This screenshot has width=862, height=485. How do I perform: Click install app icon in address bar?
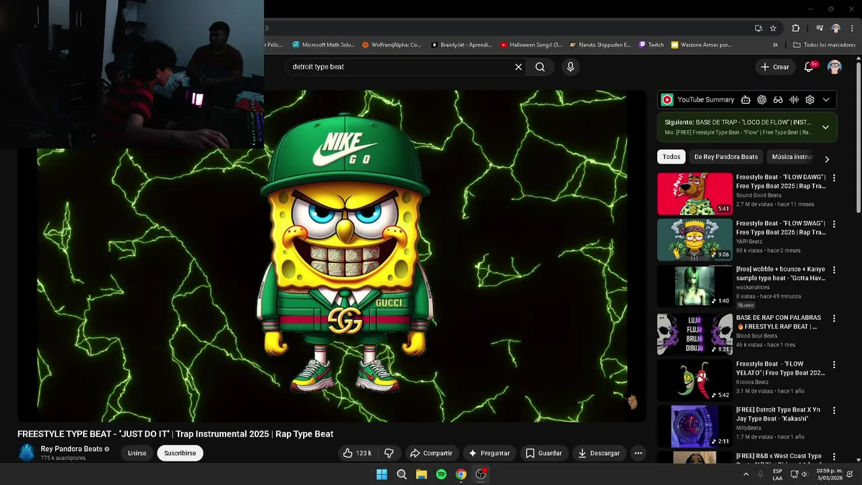pos(758,28)
